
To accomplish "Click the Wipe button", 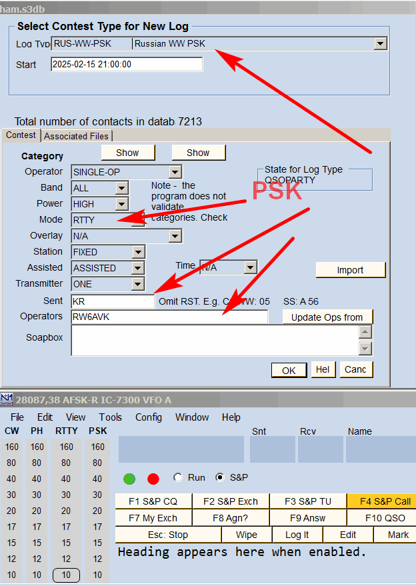I will pyautogui.click(x=247, y=535).
